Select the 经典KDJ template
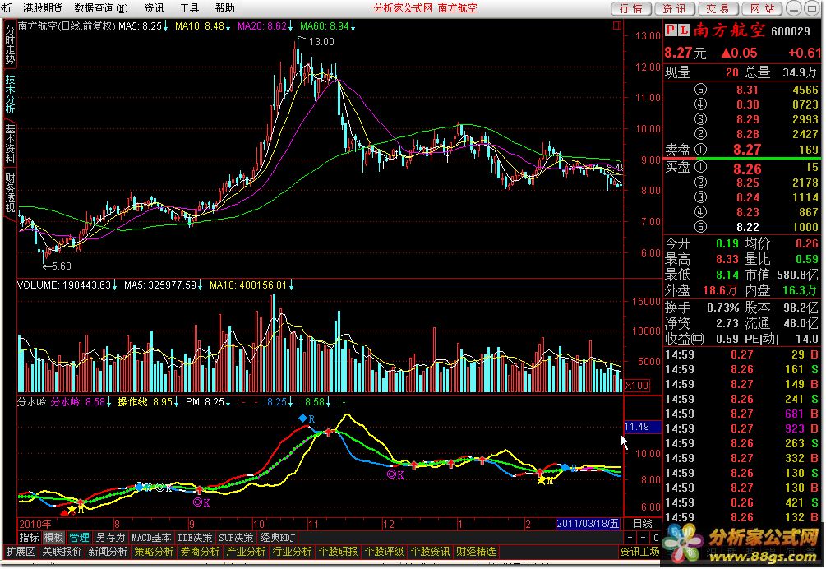The width and height of the screenshot is (826, 569). tap(278, 538)
